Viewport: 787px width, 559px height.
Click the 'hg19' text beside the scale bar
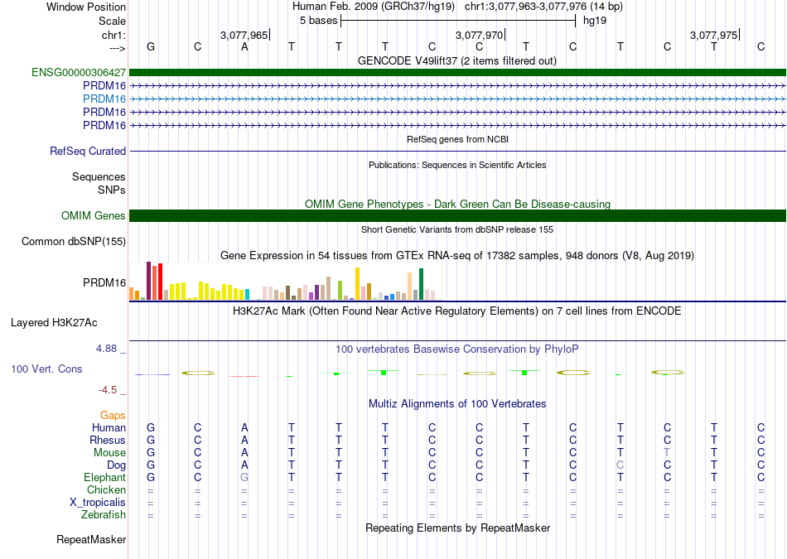595,21
